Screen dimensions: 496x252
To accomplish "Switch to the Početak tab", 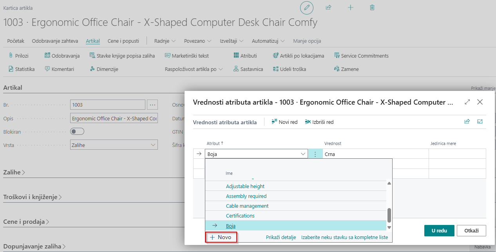I will click(x=16, y=41).
